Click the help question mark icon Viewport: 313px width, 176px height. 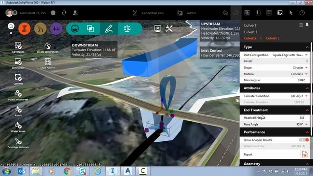click(x=302, y=13)
